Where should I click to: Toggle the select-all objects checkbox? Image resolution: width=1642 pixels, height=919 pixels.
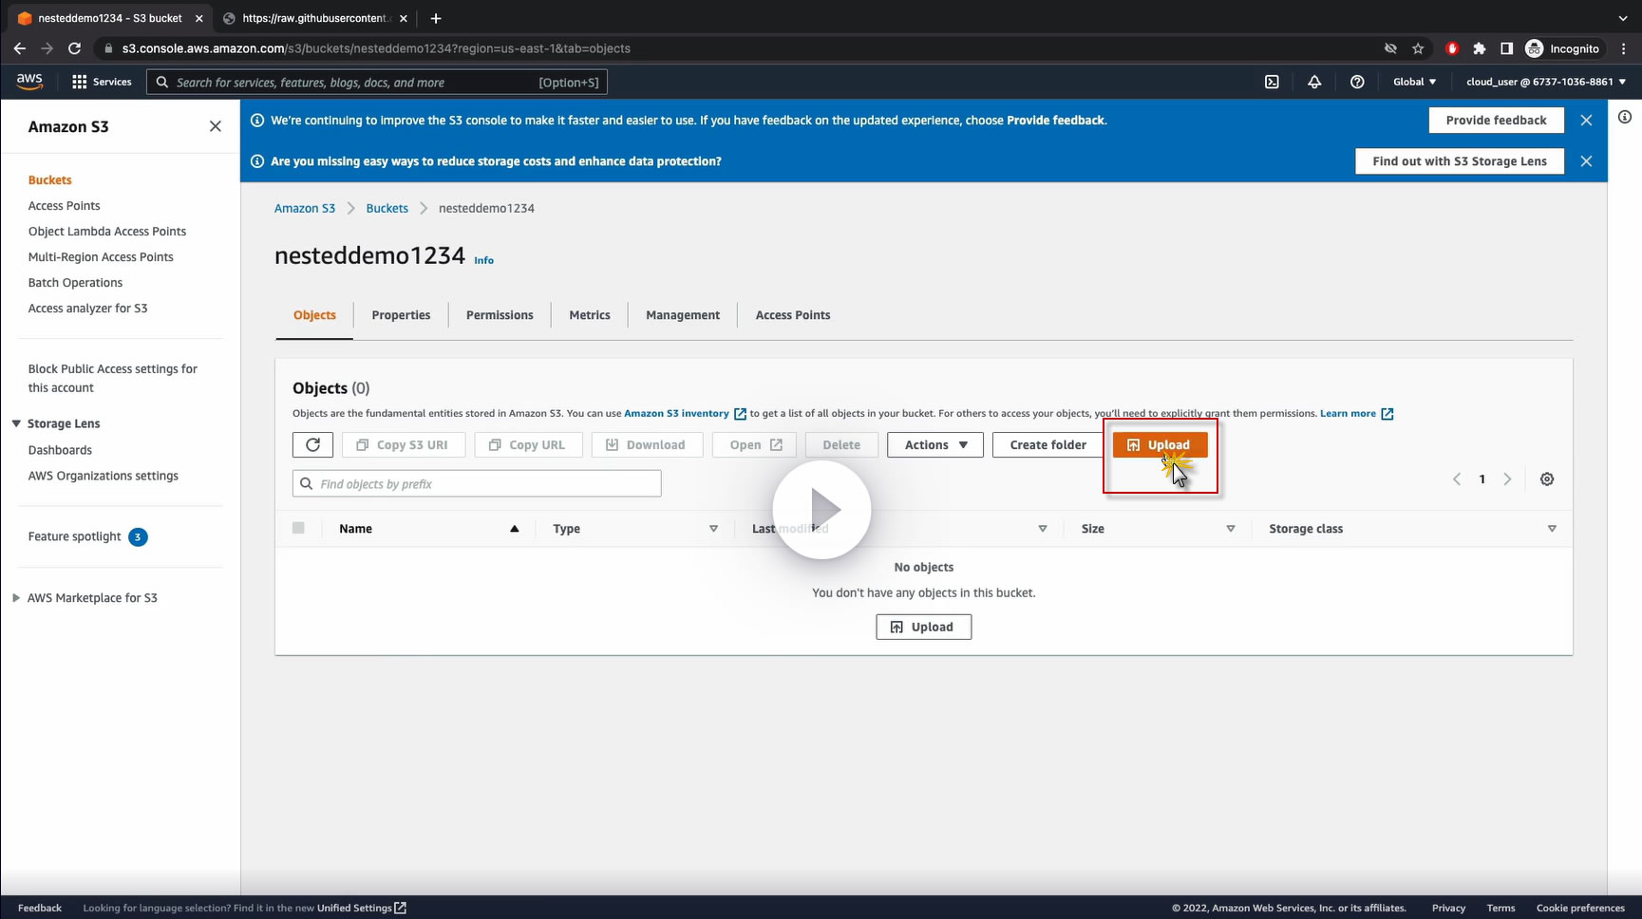[x=298, y=528]
